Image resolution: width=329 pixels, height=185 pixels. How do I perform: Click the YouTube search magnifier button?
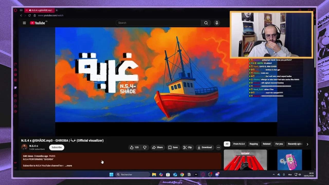click(206, 23)
